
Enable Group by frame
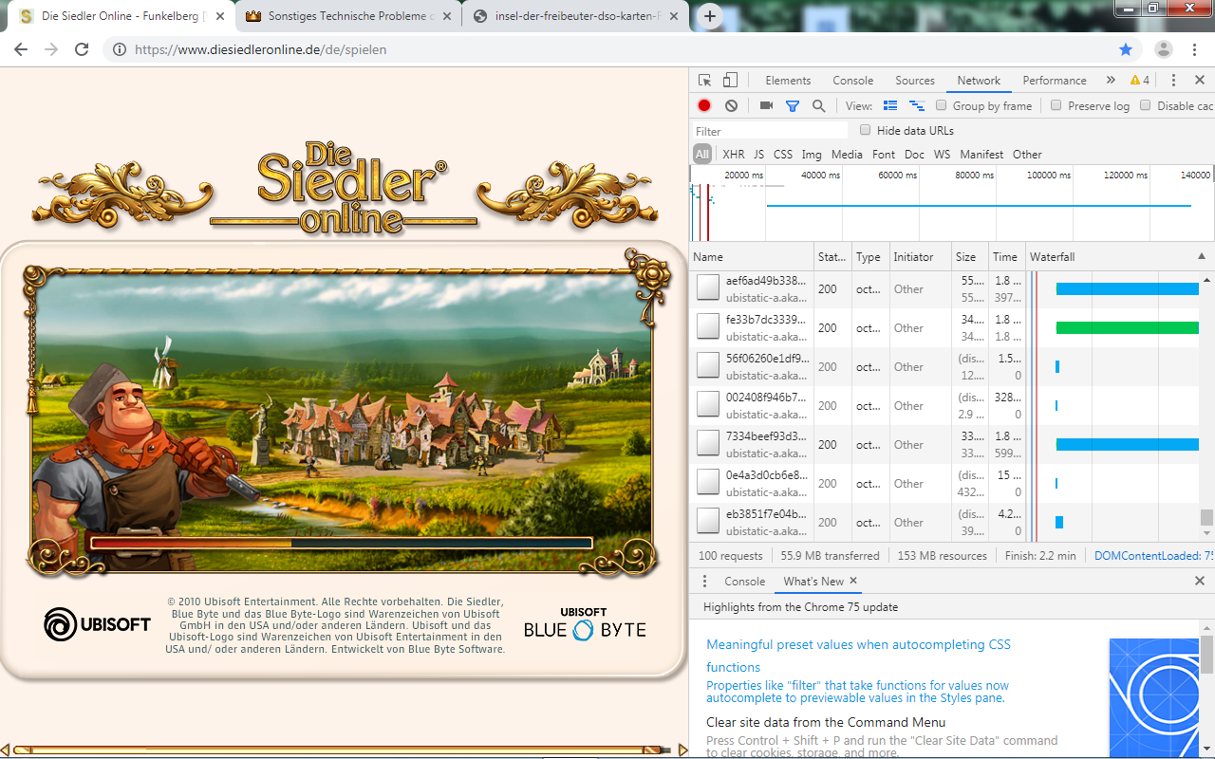pyautogui.click(x=941, y=105)
